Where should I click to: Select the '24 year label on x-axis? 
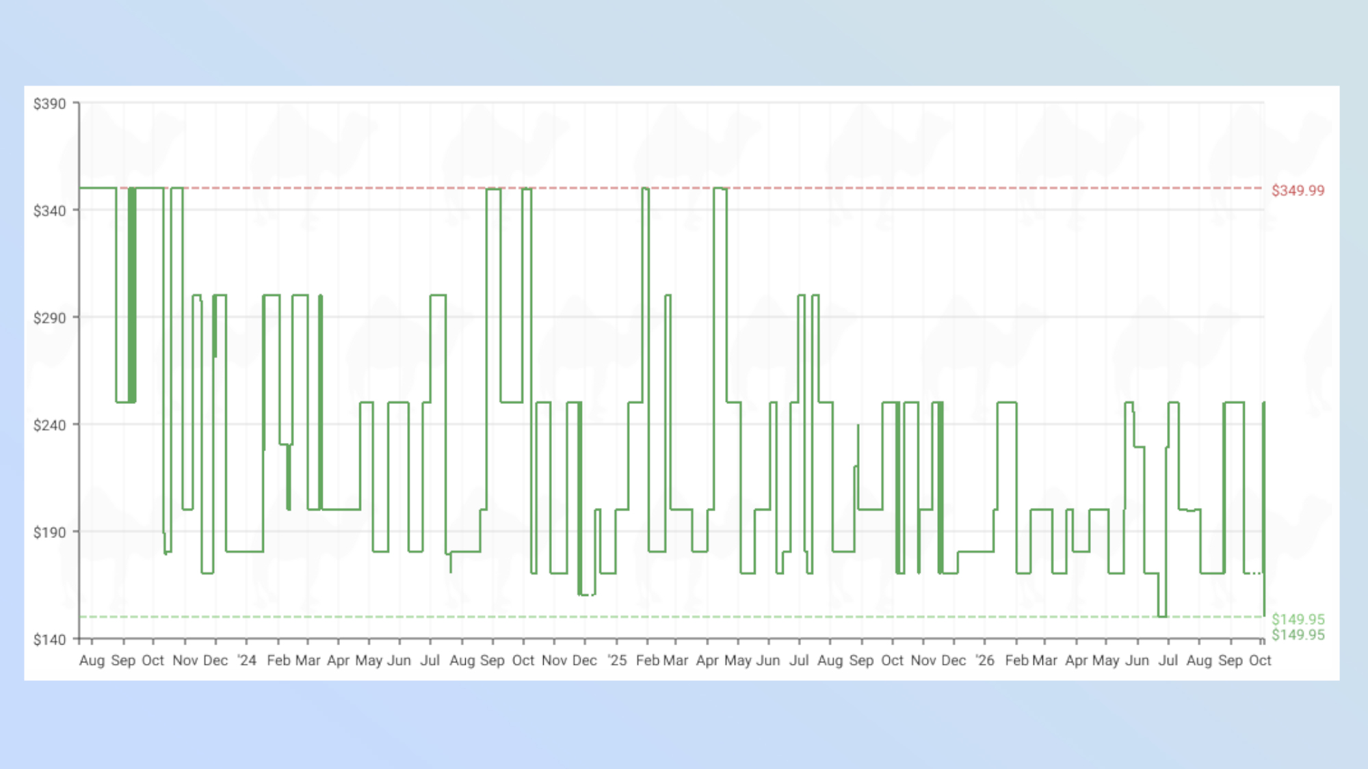[x=247, y=660]
